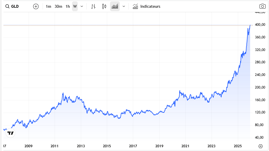Select the 1h interval

67,6
